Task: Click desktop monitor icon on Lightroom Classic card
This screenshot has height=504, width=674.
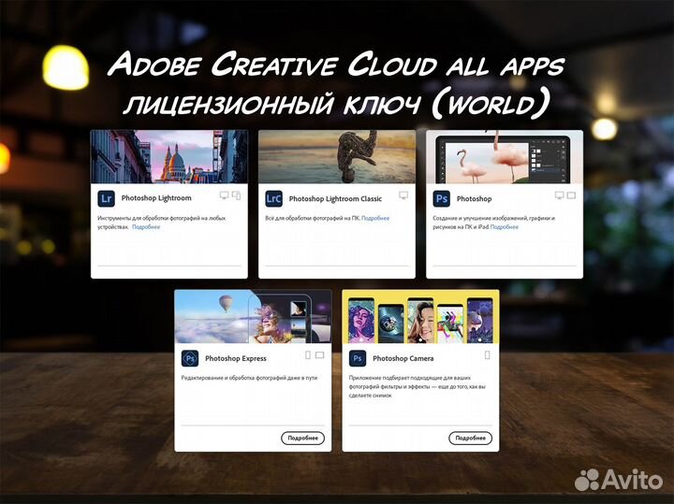Action: click(403, 195)
